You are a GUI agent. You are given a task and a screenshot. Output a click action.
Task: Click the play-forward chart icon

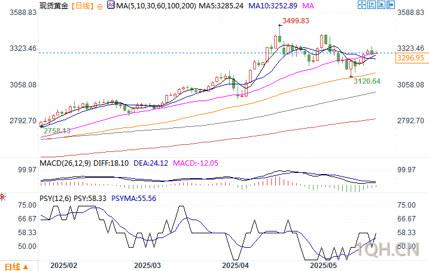tap(381, 5)
